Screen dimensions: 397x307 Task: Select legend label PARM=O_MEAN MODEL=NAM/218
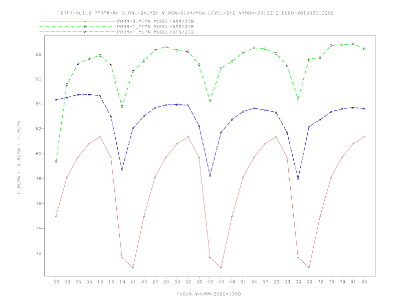coord(155,21)
